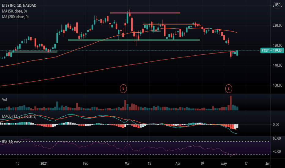
Task: Click the 220.00 price axis value
Action: click(x=278, y=25)
